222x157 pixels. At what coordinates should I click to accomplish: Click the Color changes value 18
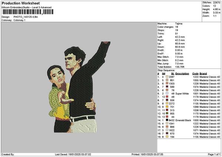pos(176,27)
